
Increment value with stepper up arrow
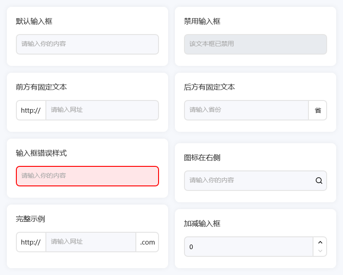point(320,242)
